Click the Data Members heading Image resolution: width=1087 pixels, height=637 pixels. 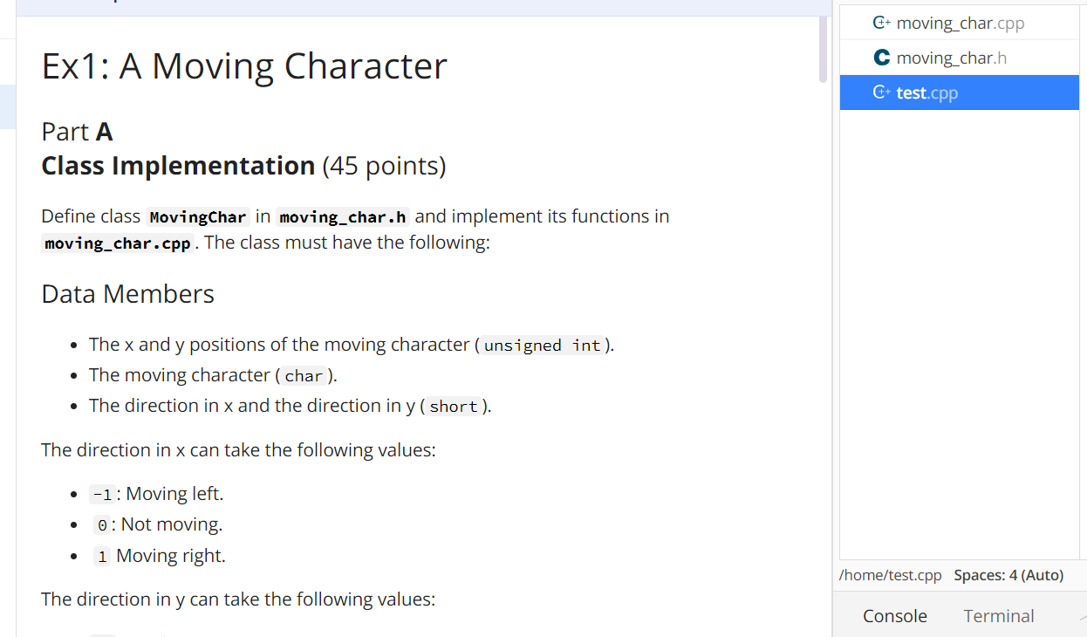pyautogui.click(x=127, y=293)
